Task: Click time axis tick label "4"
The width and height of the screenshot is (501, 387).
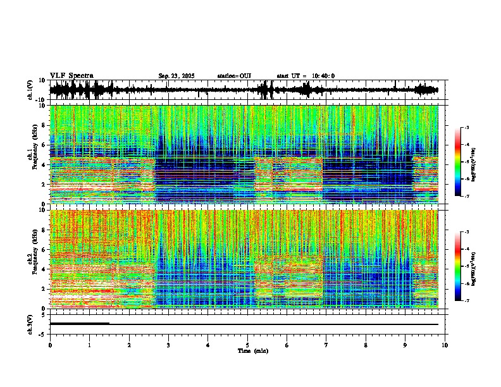Action: pos(207,345)
